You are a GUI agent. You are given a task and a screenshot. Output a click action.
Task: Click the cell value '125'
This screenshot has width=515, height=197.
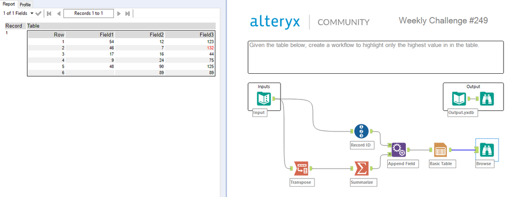click(210, 67)
